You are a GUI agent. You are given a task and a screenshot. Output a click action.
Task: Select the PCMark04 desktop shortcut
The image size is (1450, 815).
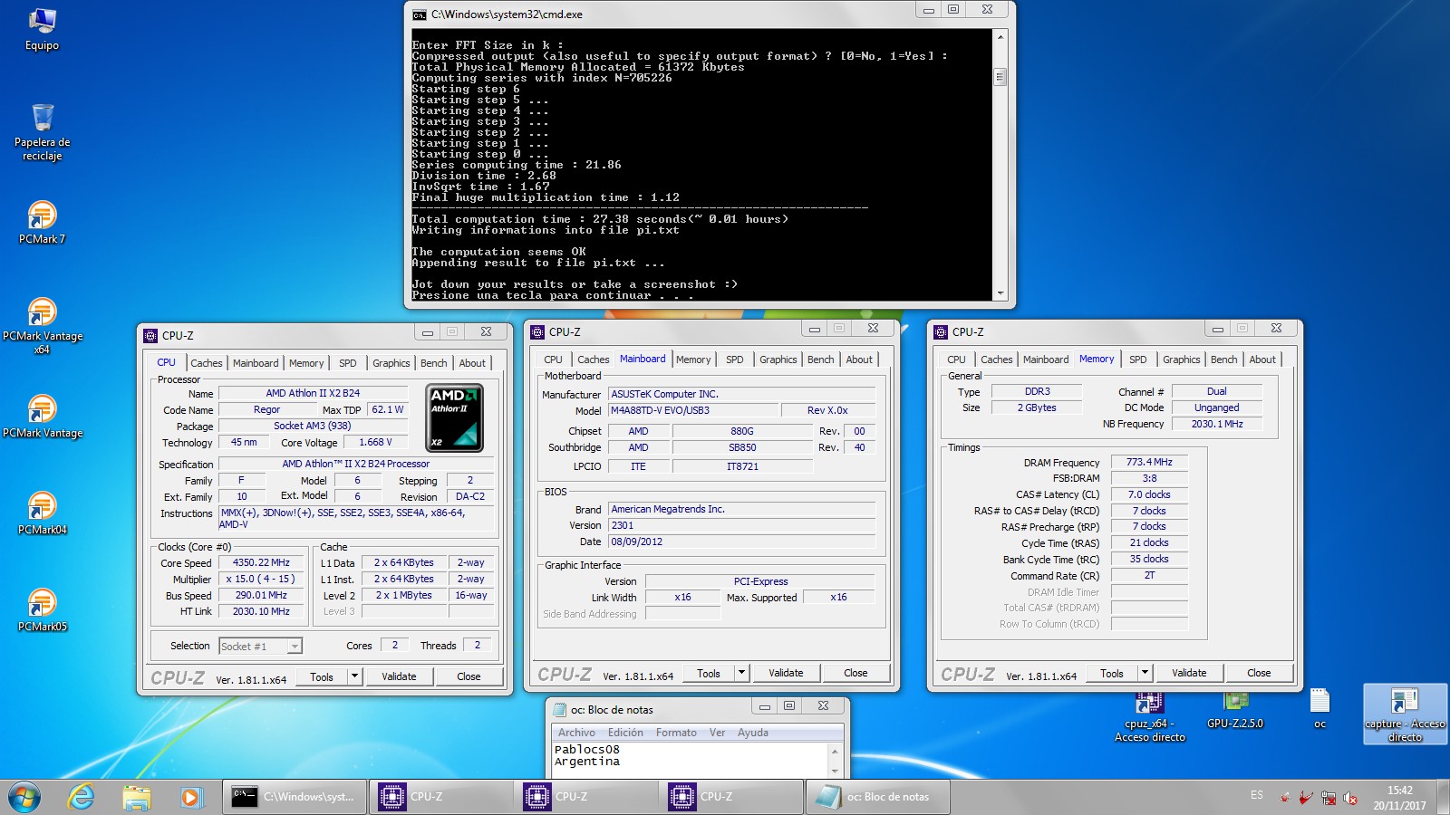click(42, 513)
